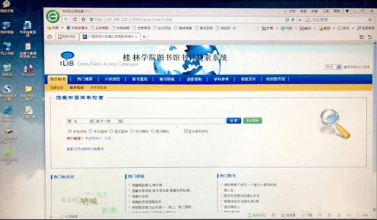The height and width of the screenshot is (220, 377).
Task: Click the ILIB logo
Action: point(68,58)
